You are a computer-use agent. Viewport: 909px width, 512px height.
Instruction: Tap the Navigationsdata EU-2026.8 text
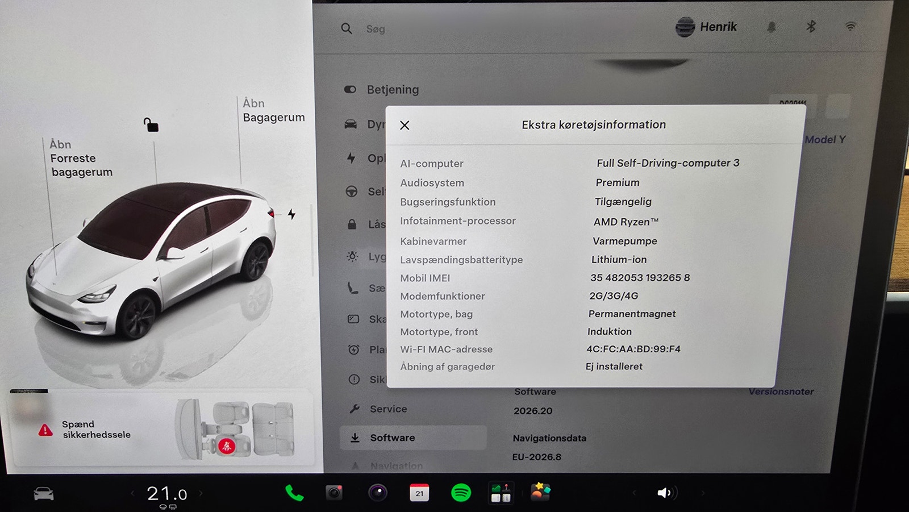pyautogui.click(x=537, y=457)
